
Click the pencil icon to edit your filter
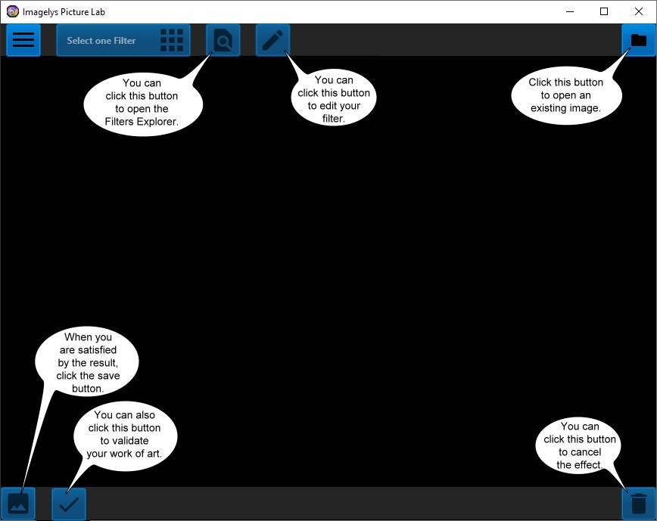[272, 40]
